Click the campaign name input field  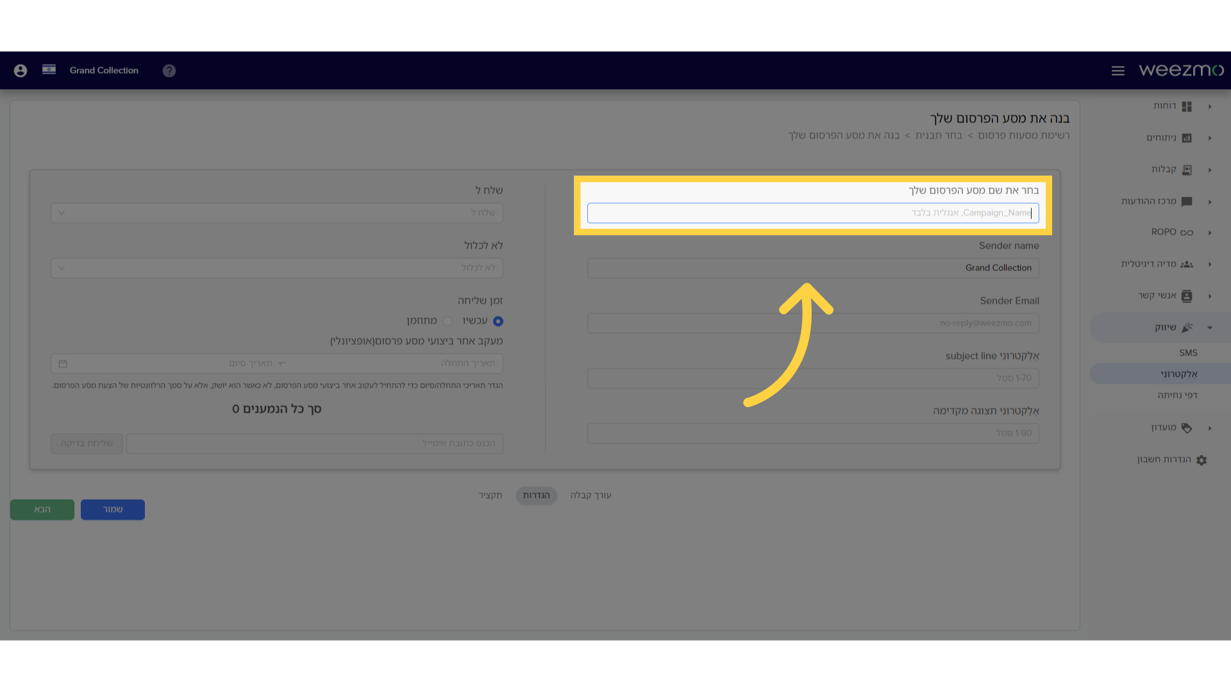[x=813, y=213]
